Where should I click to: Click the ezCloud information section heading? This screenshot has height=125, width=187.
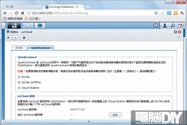[x=26, y=96]
